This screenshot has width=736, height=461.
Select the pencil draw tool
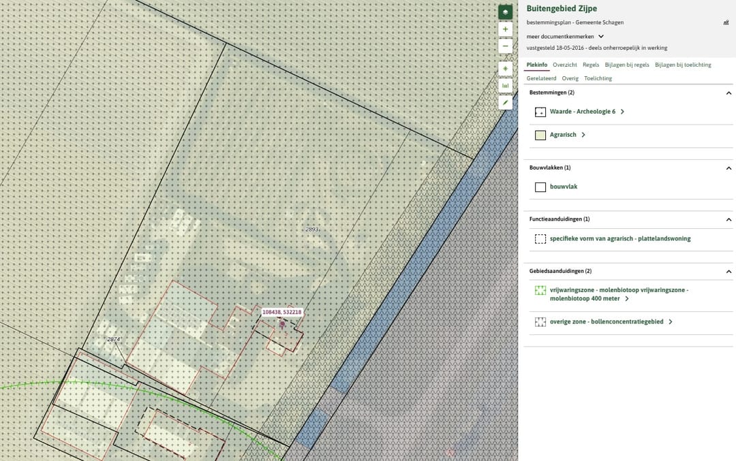[x=505, y=102]
